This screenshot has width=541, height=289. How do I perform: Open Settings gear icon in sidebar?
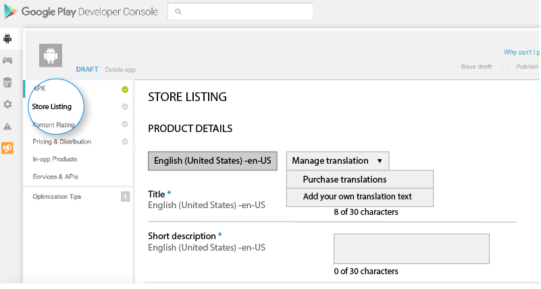coord(7,104)
